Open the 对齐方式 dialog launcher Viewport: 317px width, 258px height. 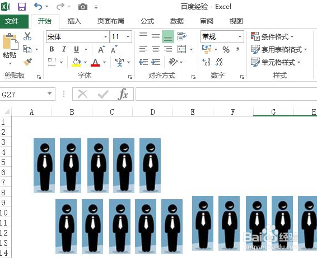pos(193,77)
